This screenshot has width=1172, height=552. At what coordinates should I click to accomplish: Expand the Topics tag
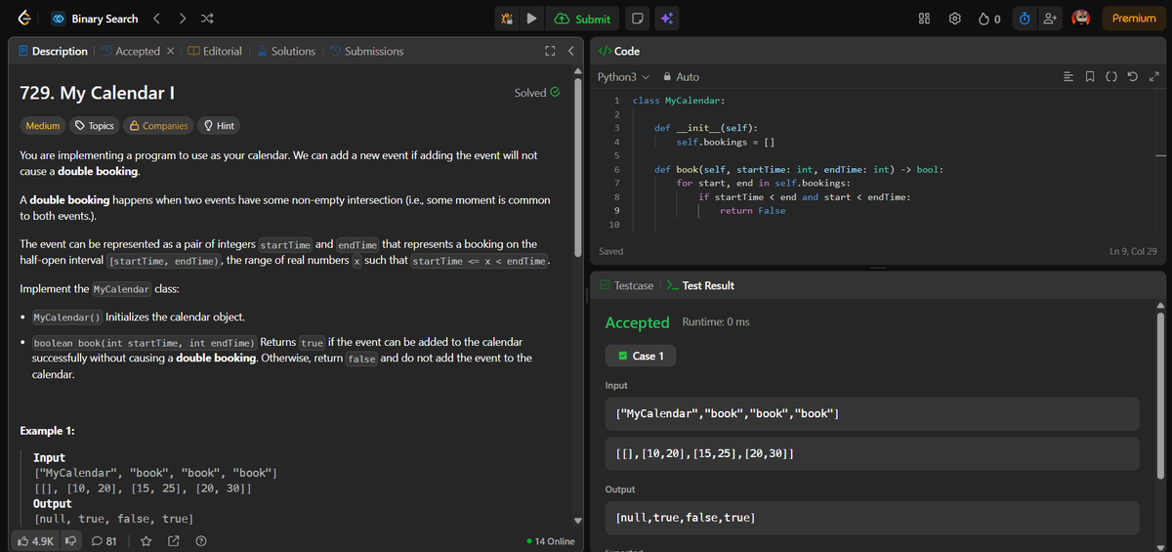pos(95,125)
